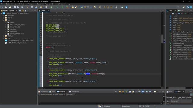Image resolution: width=193 pixels, height=108 pixels.
Task: Click the editor vertical scrollbar thumb
Action: [x=162, y=39]
